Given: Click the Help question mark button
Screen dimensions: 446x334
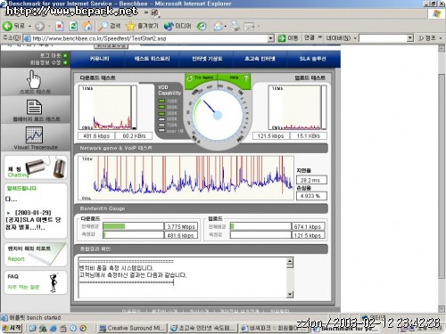Looking at the screenshot, I should 245,77.
